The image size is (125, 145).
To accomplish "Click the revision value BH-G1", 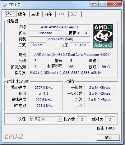I will [107, 67].
